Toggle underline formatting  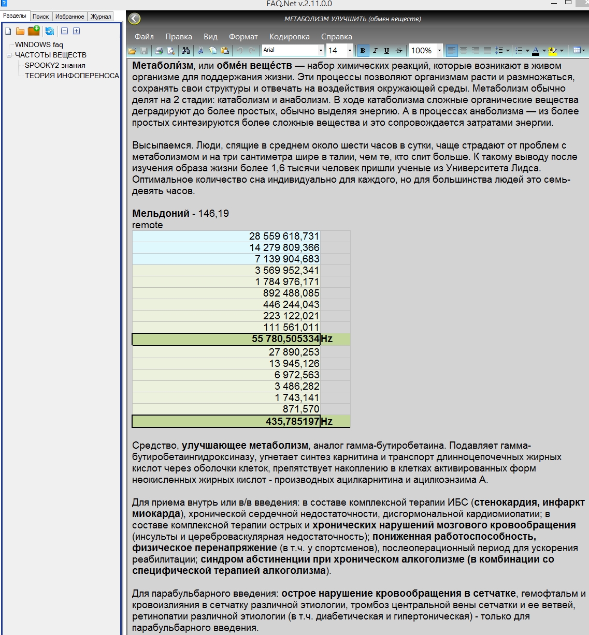(386, 51)
